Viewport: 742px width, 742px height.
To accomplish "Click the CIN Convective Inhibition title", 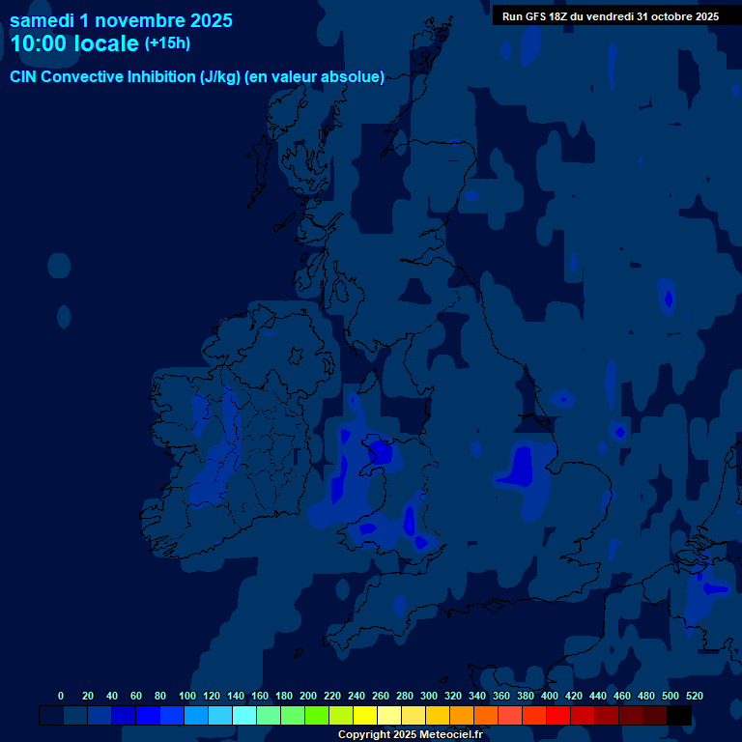I will [x=197, y=77].
